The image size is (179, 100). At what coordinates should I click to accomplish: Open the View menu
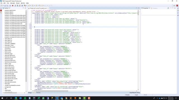click(x=8, y=3)
